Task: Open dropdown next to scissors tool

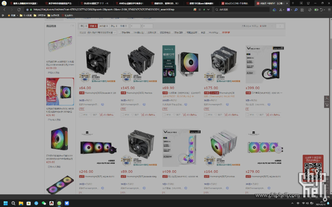Action: (x=284, y=10)
